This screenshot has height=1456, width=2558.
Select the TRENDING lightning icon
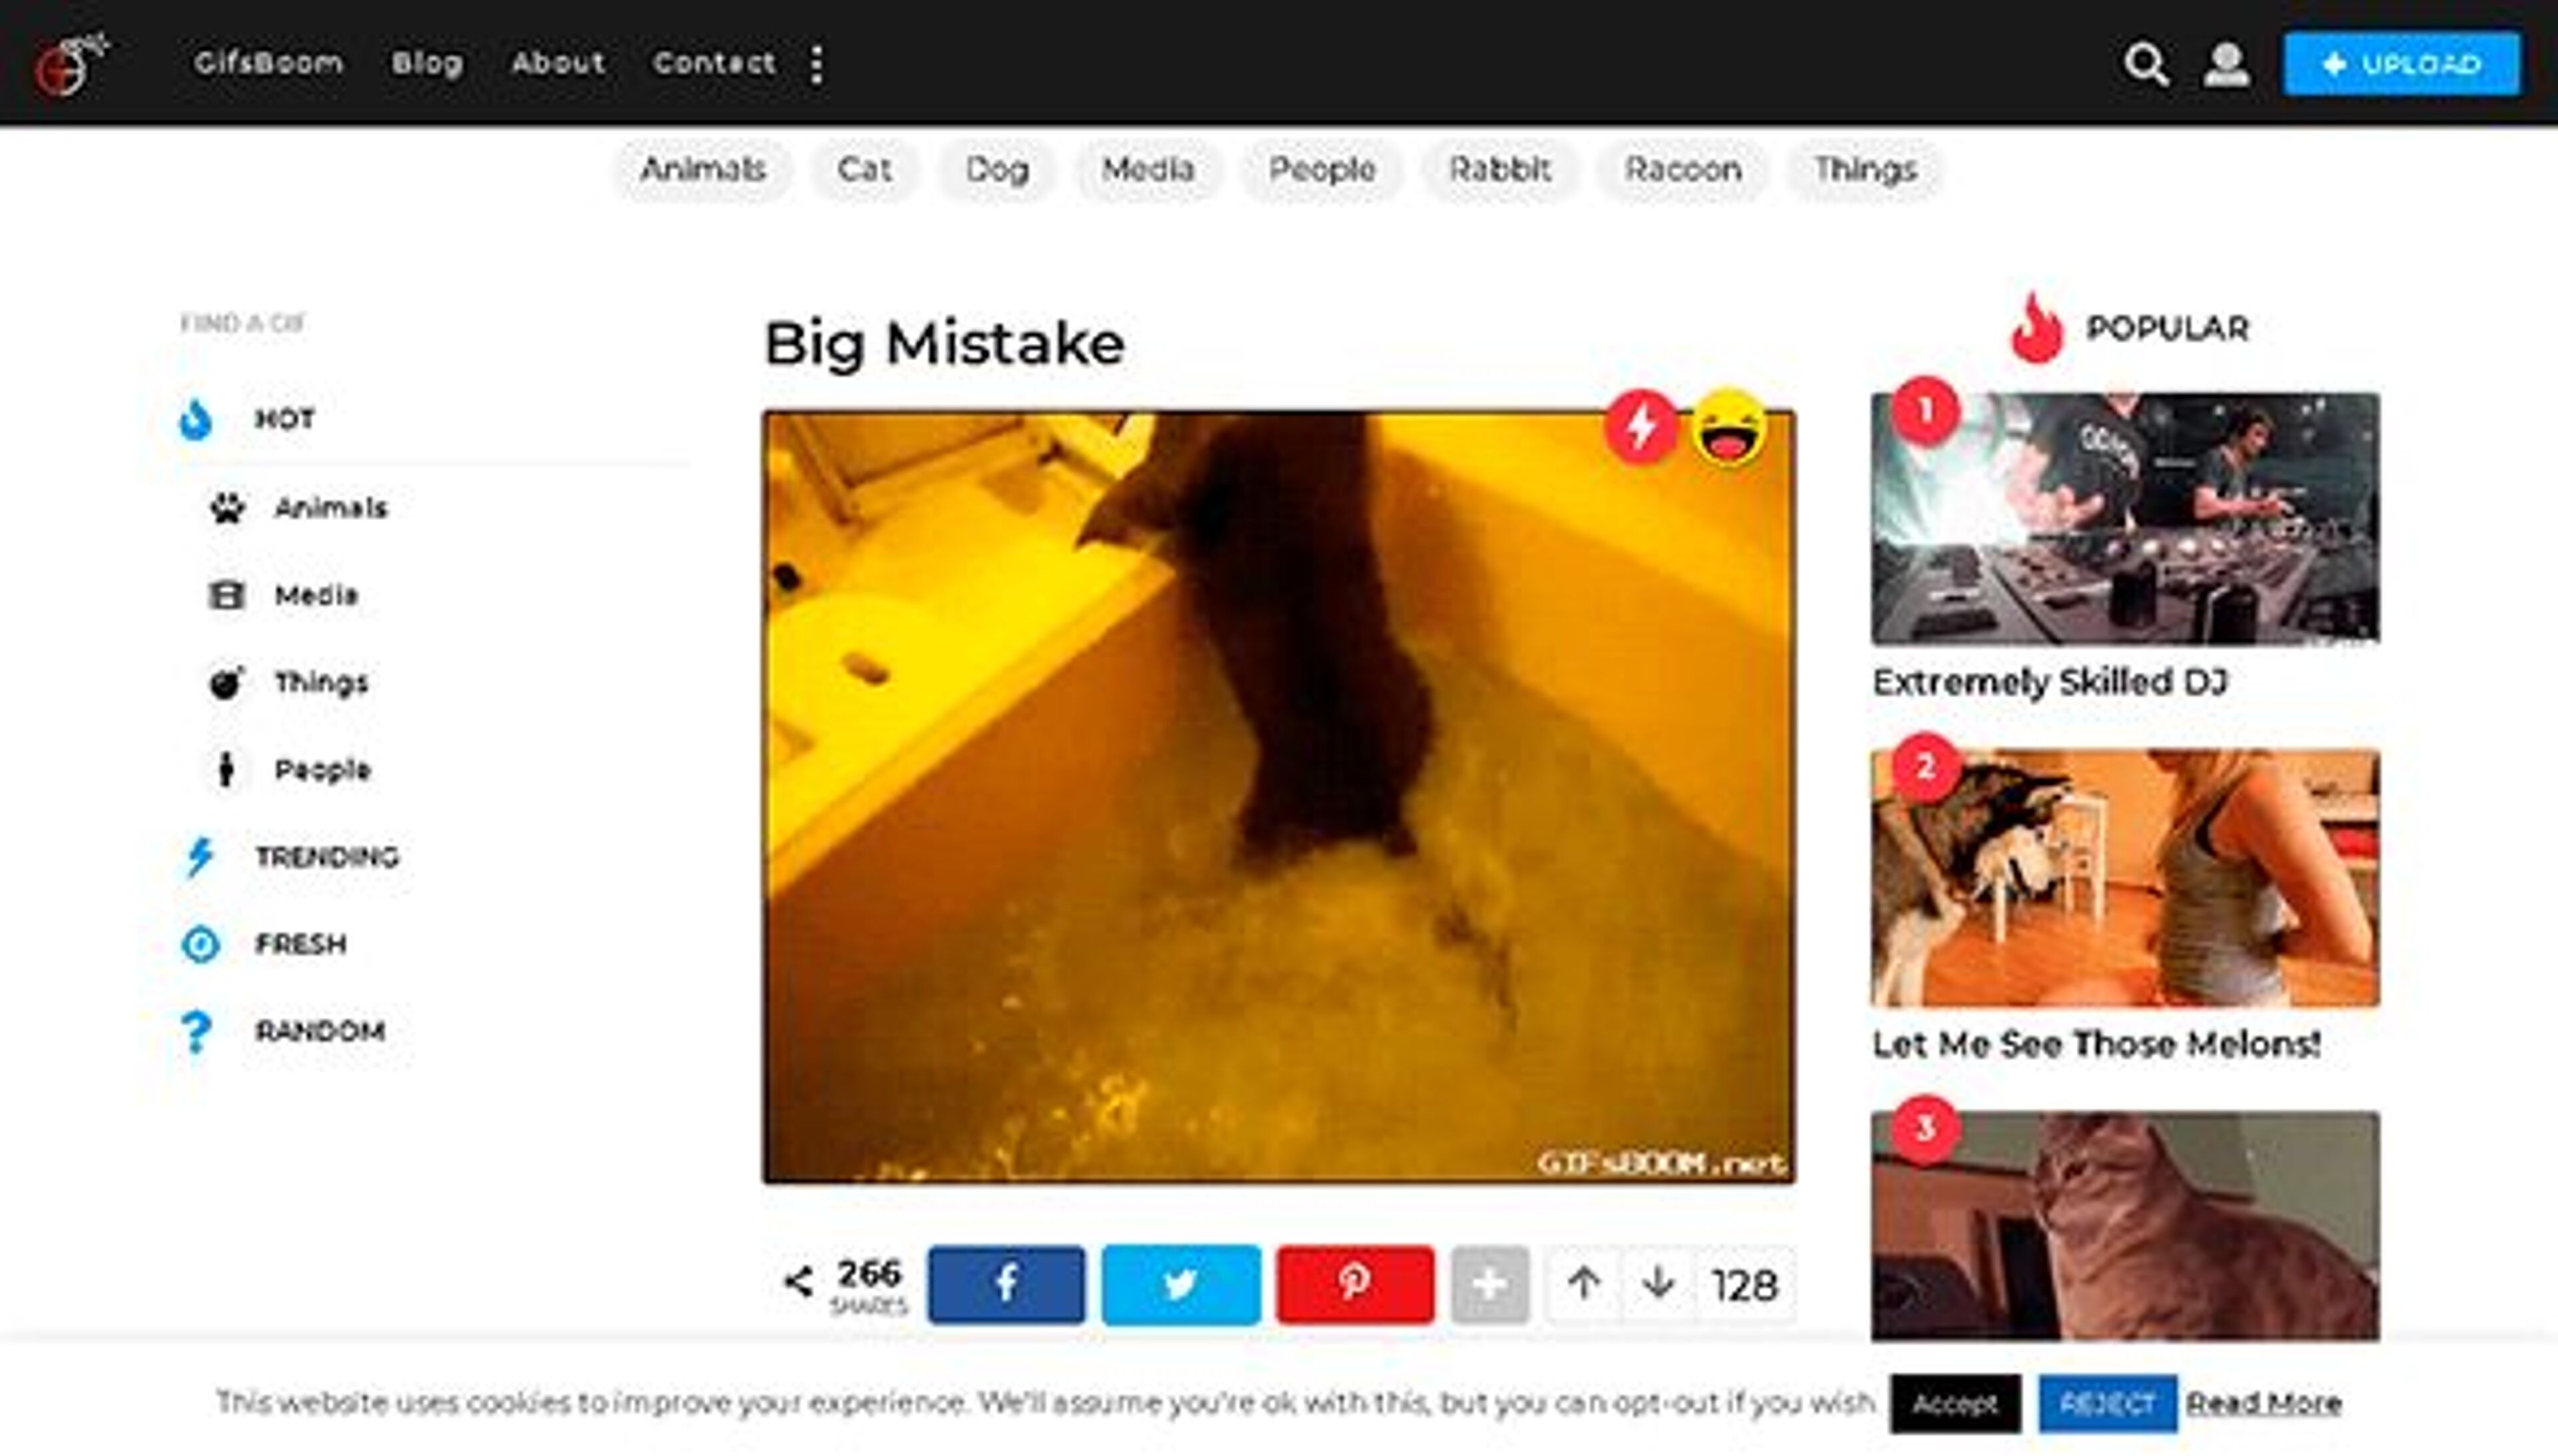[x=198, y=855]
